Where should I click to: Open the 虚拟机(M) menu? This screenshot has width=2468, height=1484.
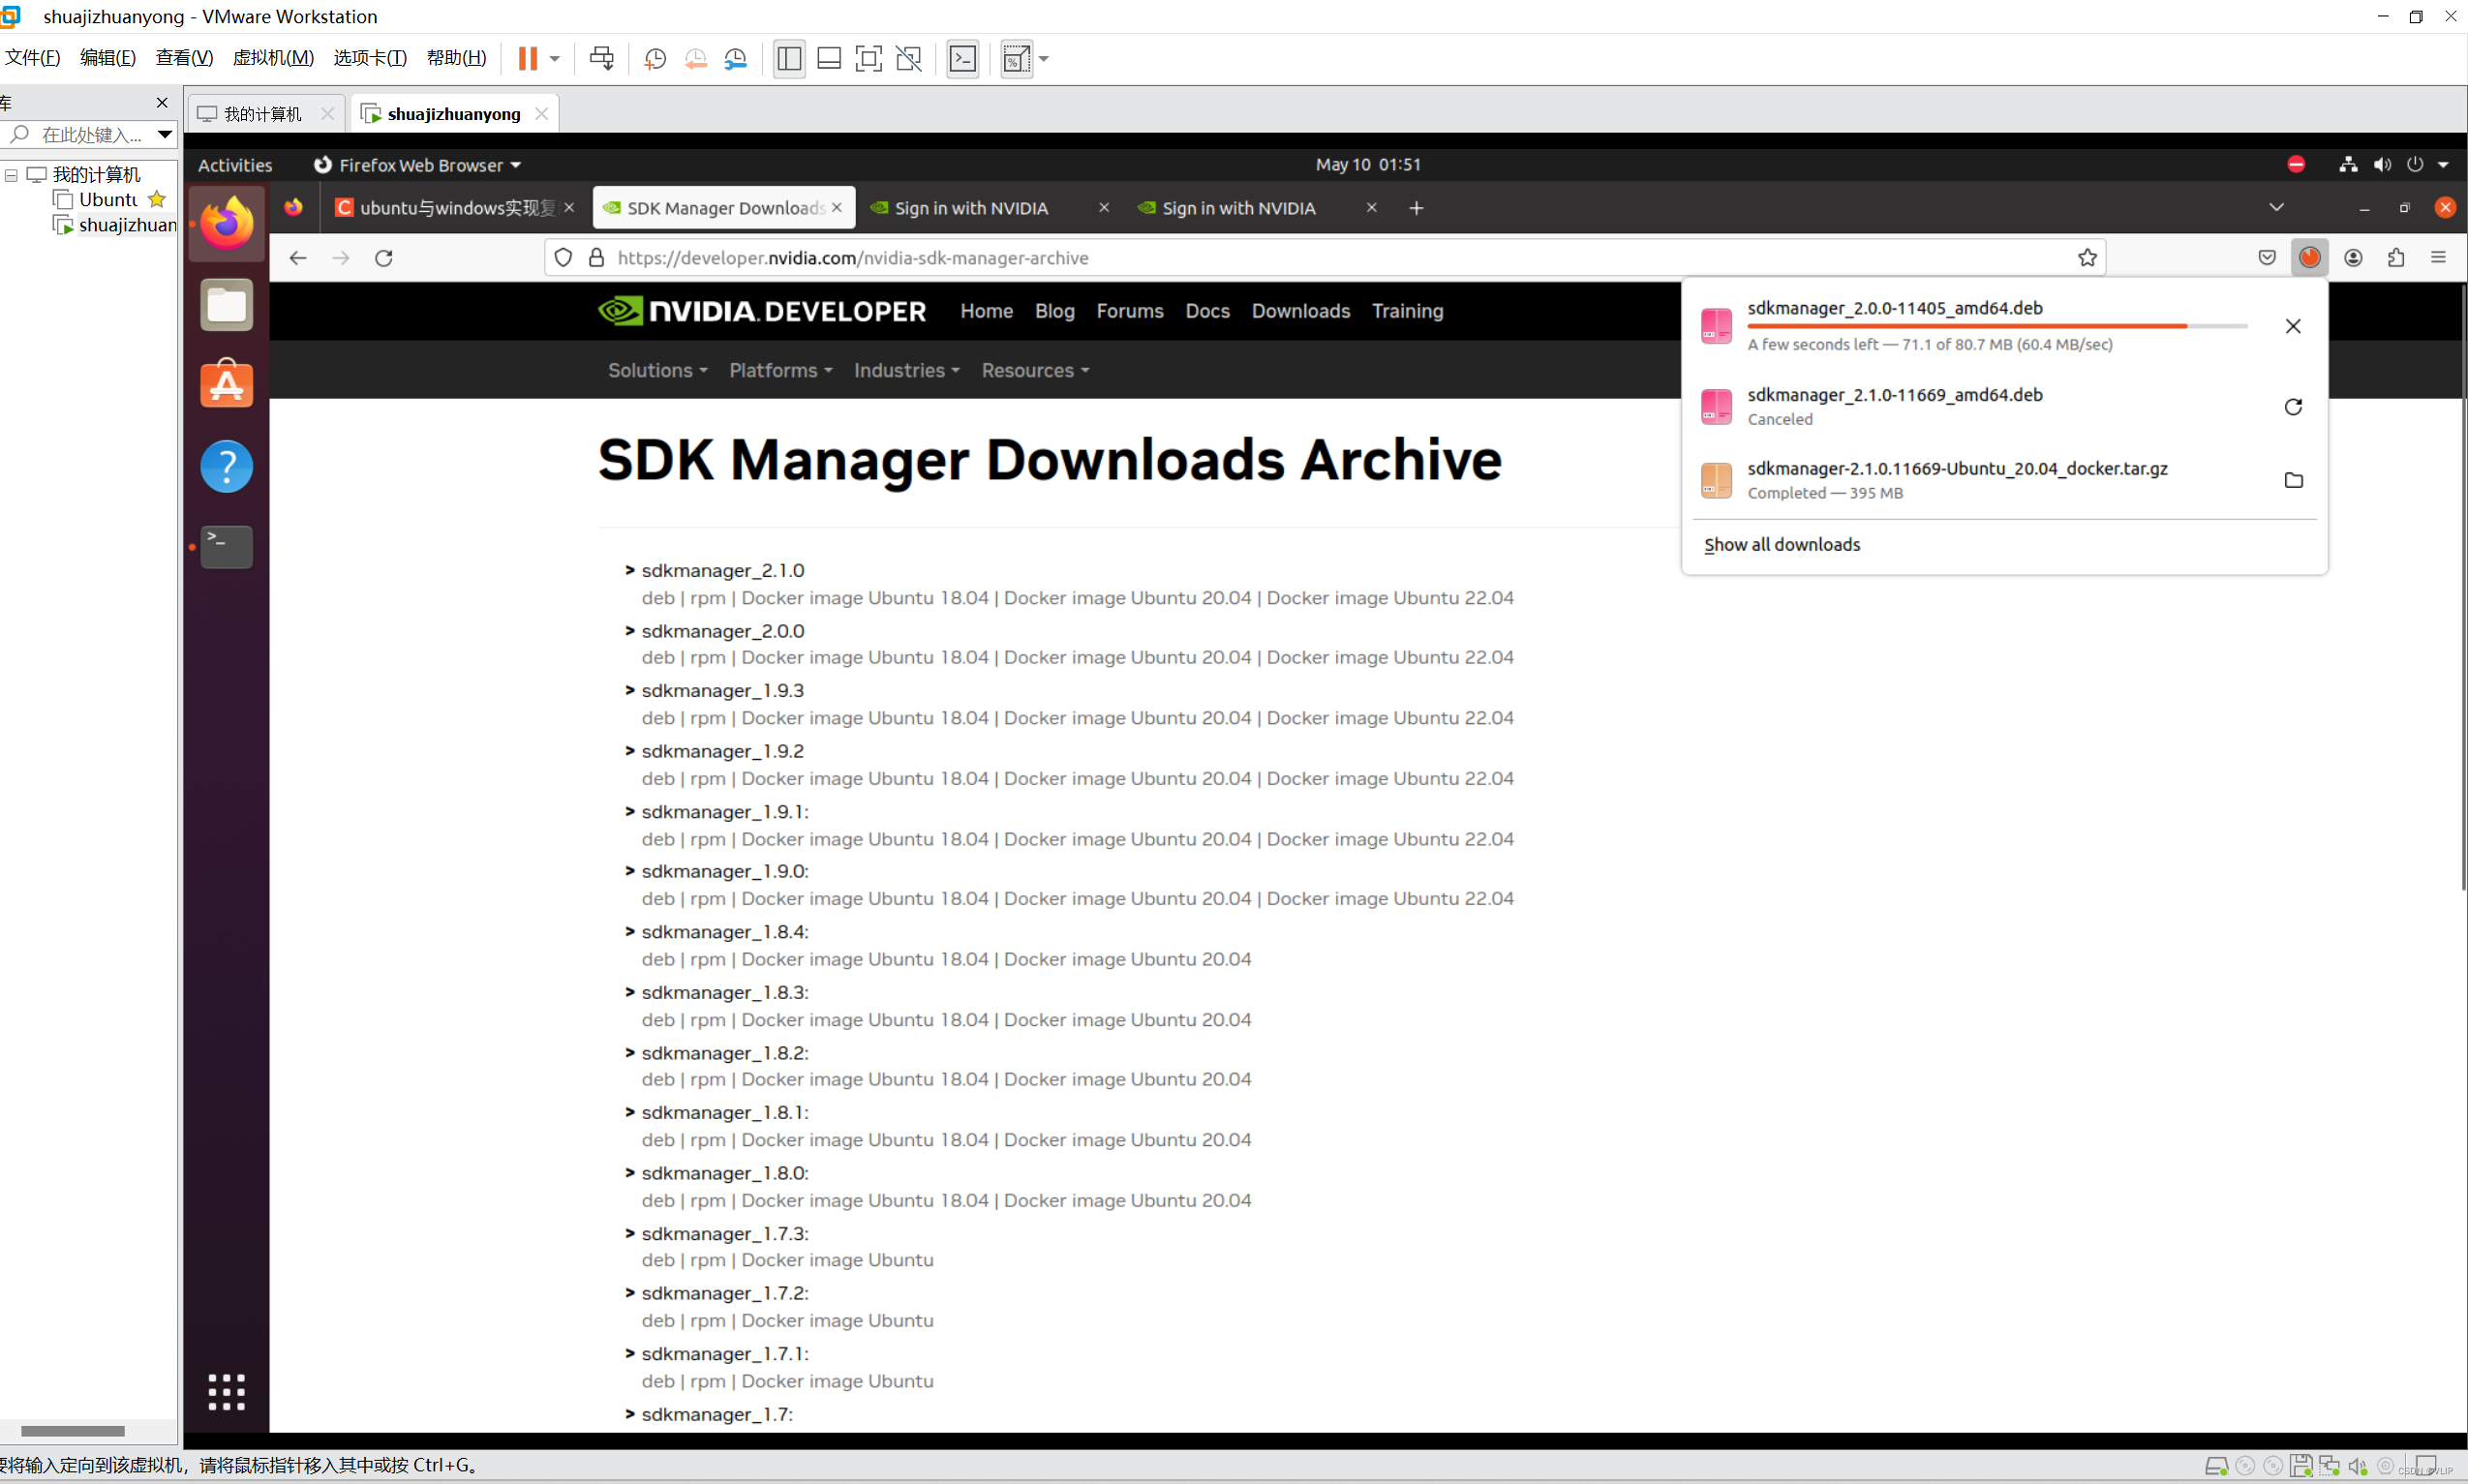click(272, 58)
